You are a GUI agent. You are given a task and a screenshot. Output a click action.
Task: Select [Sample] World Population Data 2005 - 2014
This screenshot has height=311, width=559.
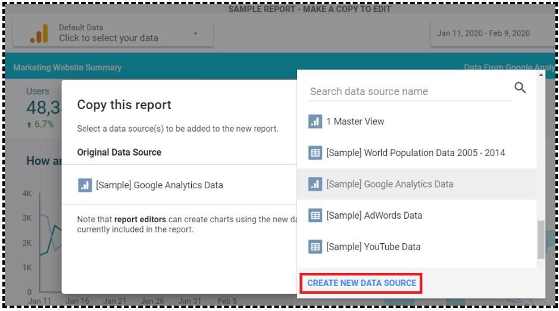click(416, 153)
